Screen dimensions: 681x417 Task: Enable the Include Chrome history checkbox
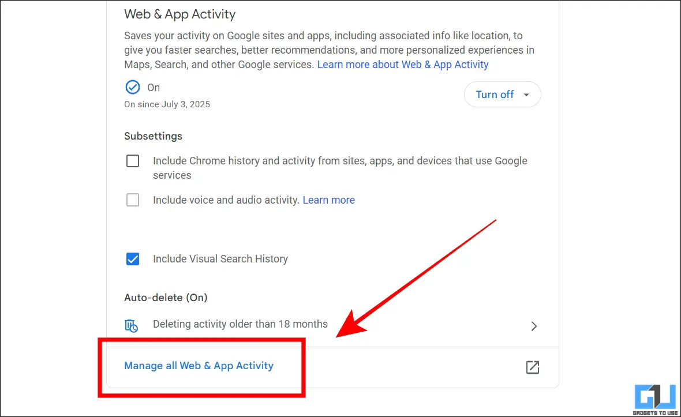(133, 161)
